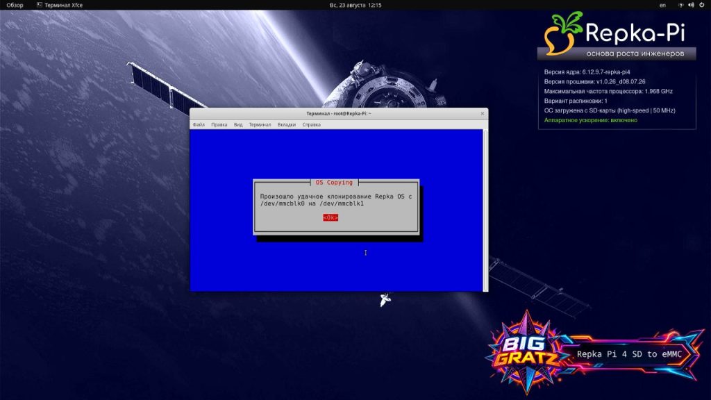Open the Обзор activities overview
Screen dimensions: 711x400
click(15, 5)
